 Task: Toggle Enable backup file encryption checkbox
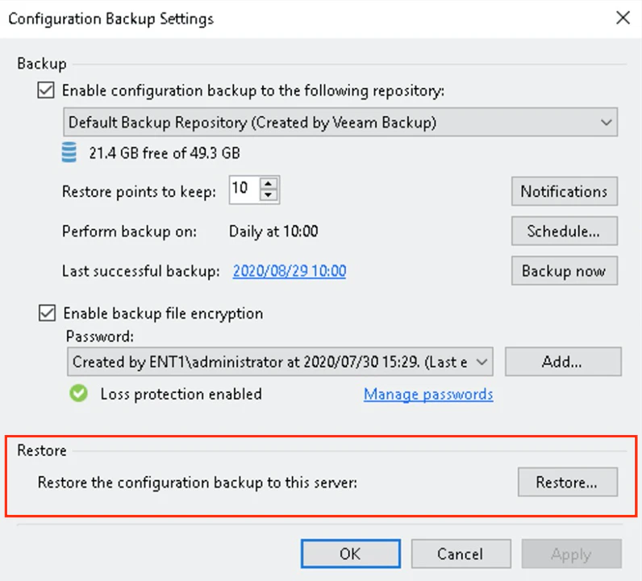pos(47,313)
